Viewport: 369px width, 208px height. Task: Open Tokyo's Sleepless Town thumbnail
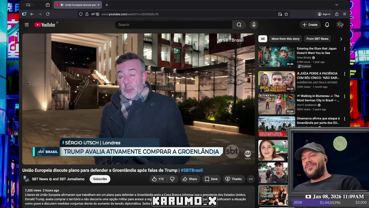pos(273,196)
